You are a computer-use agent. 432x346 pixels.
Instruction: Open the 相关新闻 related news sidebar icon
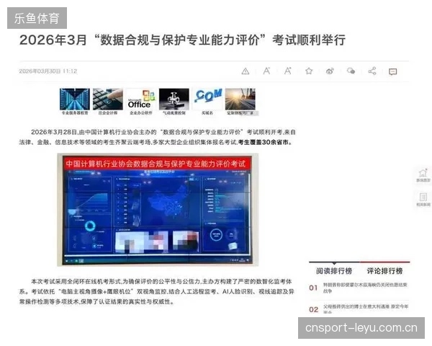point(423,199)
